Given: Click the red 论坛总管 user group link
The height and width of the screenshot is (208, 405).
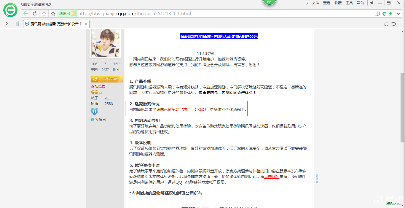Looking at the screenshot, I should (x=98, y=86).
